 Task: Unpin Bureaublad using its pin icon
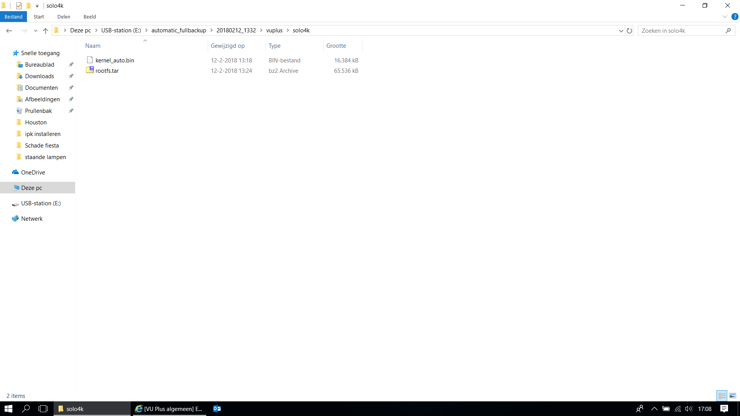[71, 65]
